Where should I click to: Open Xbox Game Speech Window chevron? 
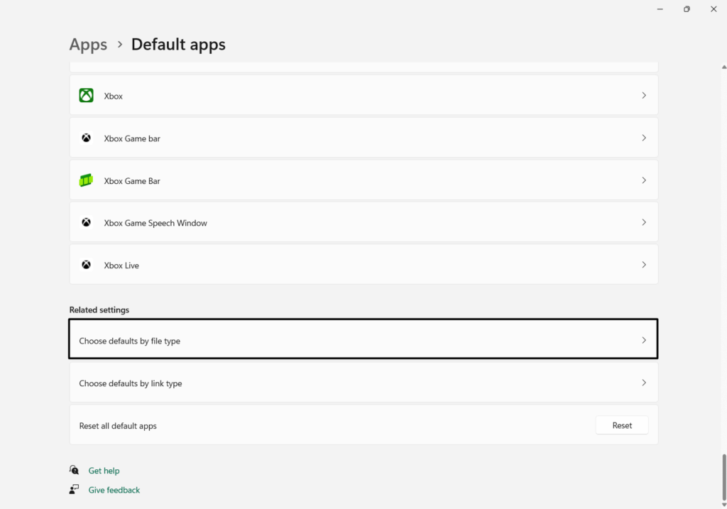pos(644,222)
